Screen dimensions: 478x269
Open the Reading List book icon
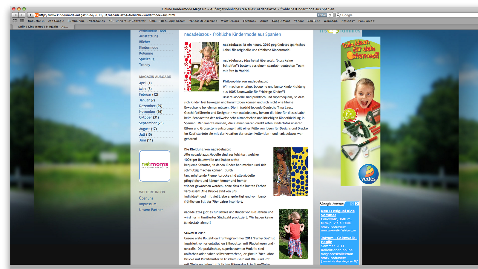[x=15, y=21]
